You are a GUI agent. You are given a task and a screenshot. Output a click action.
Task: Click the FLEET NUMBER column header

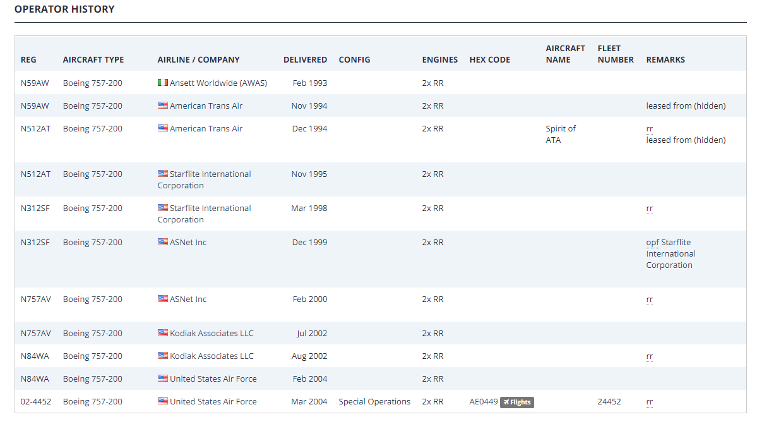click(616, 54)
